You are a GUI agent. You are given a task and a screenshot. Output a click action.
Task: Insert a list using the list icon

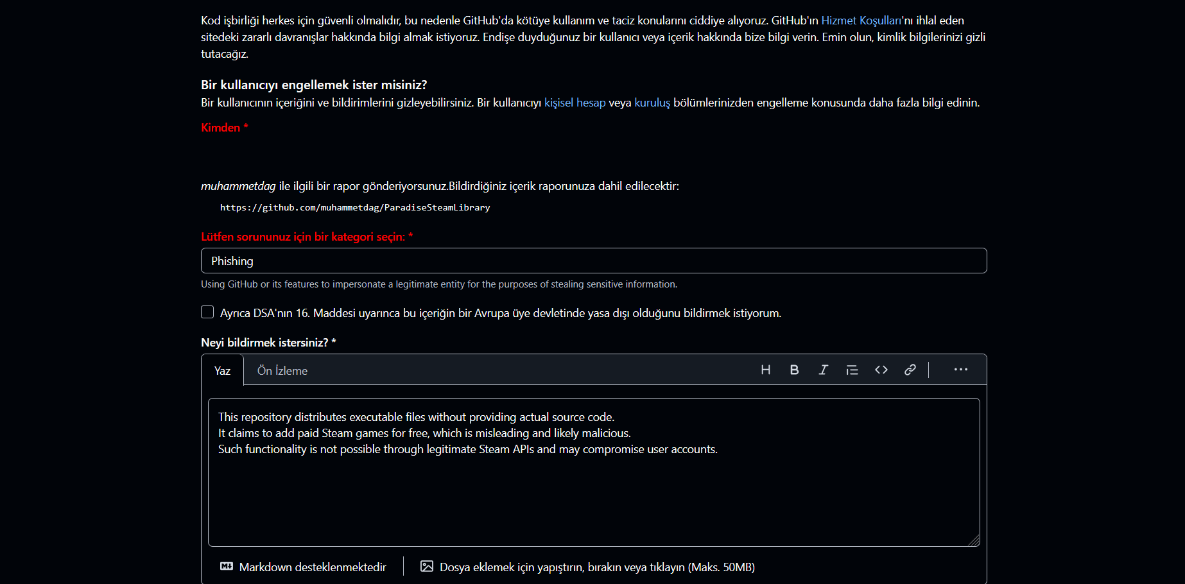(852, 370)
